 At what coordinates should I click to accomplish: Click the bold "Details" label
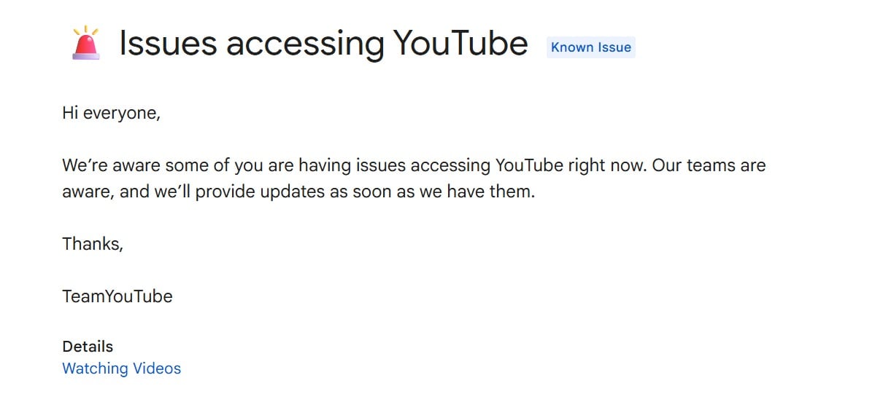click(x=88, y=347)
